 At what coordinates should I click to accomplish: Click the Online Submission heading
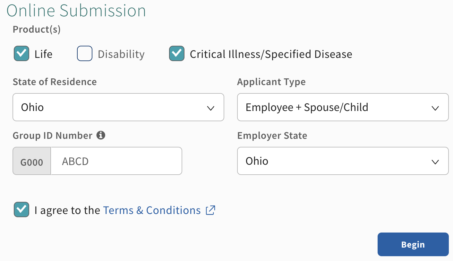tap(76, 11)
